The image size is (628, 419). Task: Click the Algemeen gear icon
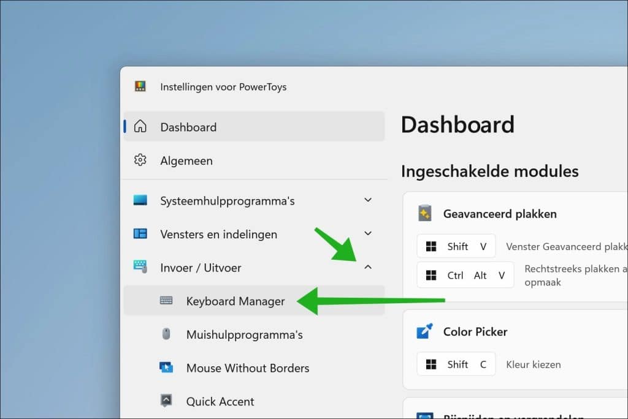coord(140,160)
